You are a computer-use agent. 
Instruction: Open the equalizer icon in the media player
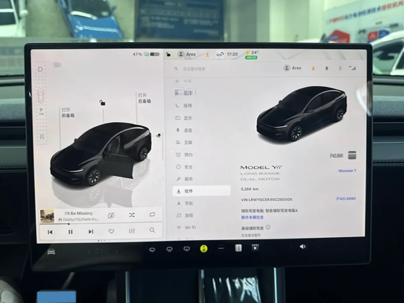pyautogui.click(x=132, y=231)
